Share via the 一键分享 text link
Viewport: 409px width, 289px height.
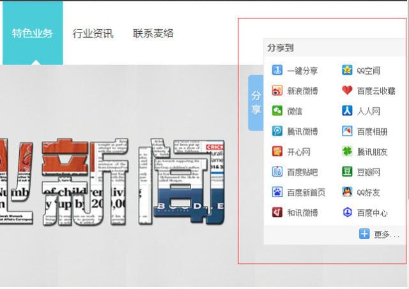[302, 71]
